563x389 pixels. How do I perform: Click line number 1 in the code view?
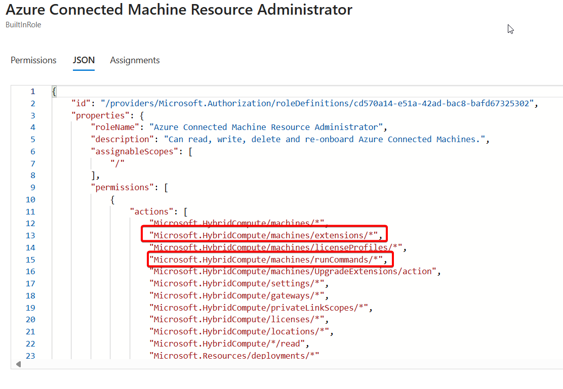coord(32,91)
